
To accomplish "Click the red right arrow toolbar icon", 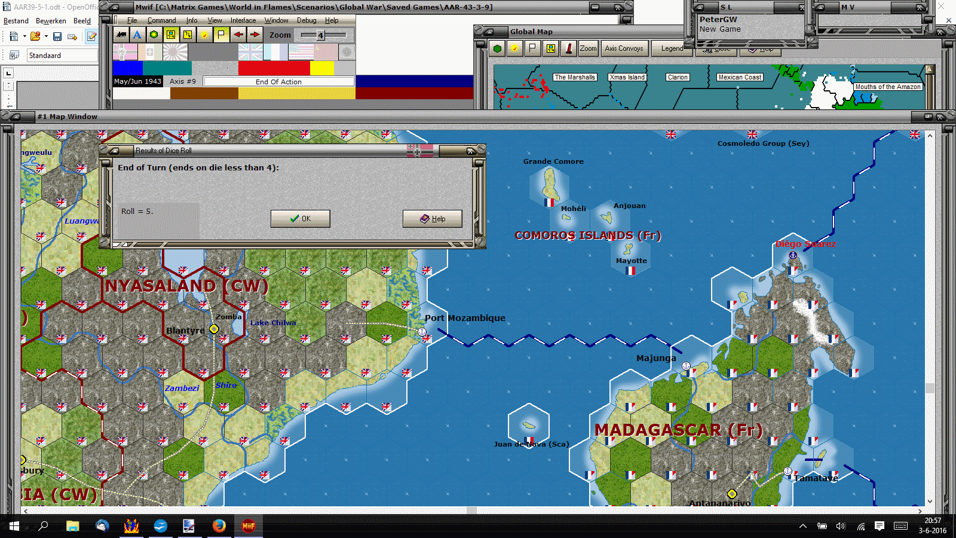I will pyautogui.click(x=255, y=35).
